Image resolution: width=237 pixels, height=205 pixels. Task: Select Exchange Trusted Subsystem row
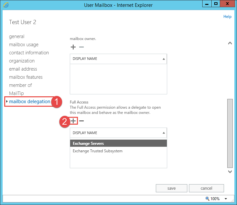coord(118,151)
